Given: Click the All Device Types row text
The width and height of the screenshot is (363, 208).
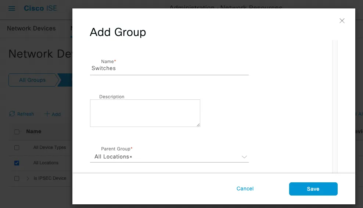Looking at the screenshot, I should click(50, 147).
